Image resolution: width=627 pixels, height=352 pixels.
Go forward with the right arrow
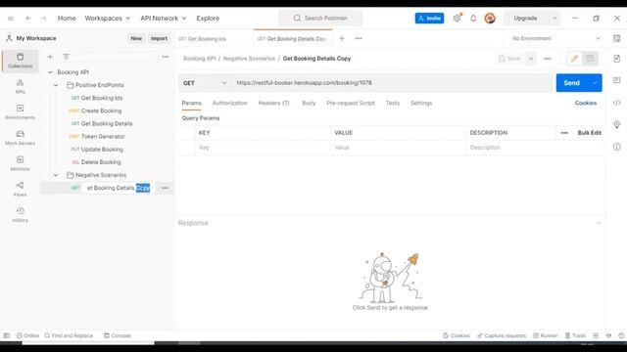[43, 19]
